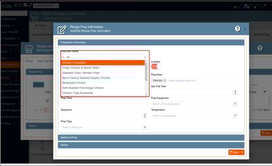This screenshot has height=166, width=272.
Task: Click the phone icon in top bar
Action: coord(25,5)
